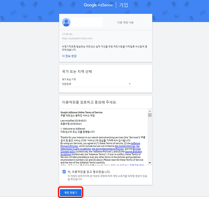Screen dimensions: 209x198
Task: Click 'Google AdSense Online Terms of Service' heading
Action: coord(82,113)
